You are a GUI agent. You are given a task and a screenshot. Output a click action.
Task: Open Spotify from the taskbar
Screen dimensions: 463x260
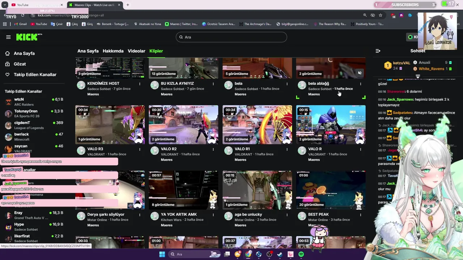[301, 254]
